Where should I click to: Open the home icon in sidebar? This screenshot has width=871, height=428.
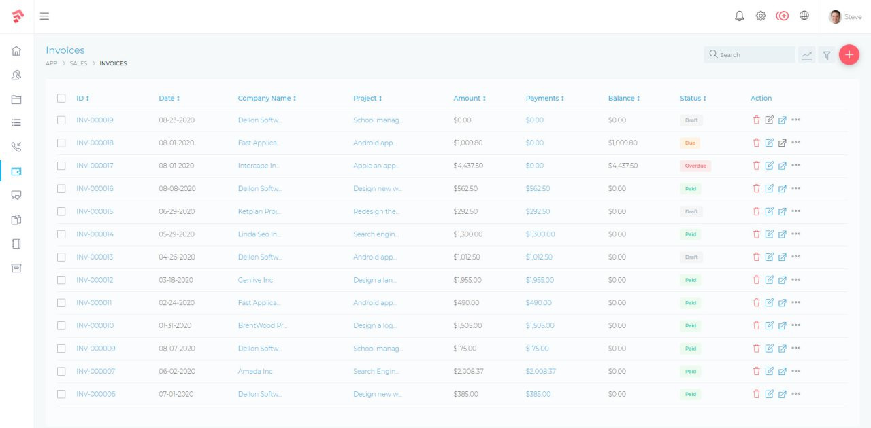click(x=16, y=51)
